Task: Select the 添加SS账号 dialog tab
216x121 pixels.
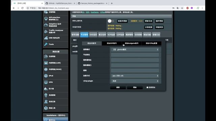Action: pos(92,43)
